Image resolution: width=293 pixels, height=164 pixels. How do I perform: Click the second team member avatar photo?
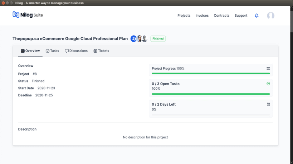click(139, 39)
